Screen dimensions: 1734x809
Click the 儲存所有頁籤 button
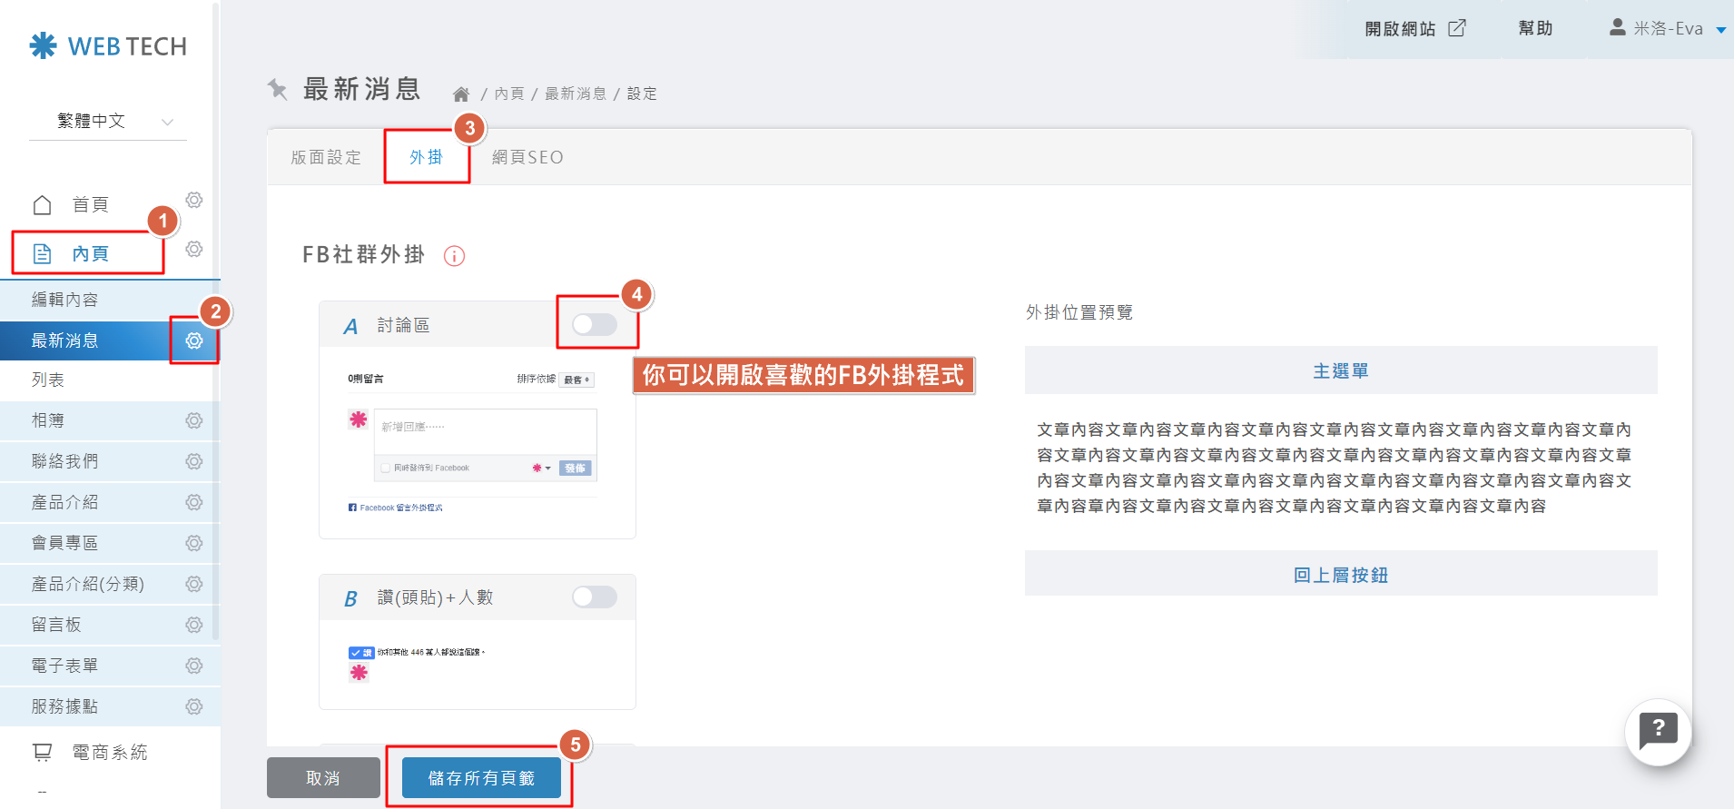pyautogui.click(x=481, y=778)
